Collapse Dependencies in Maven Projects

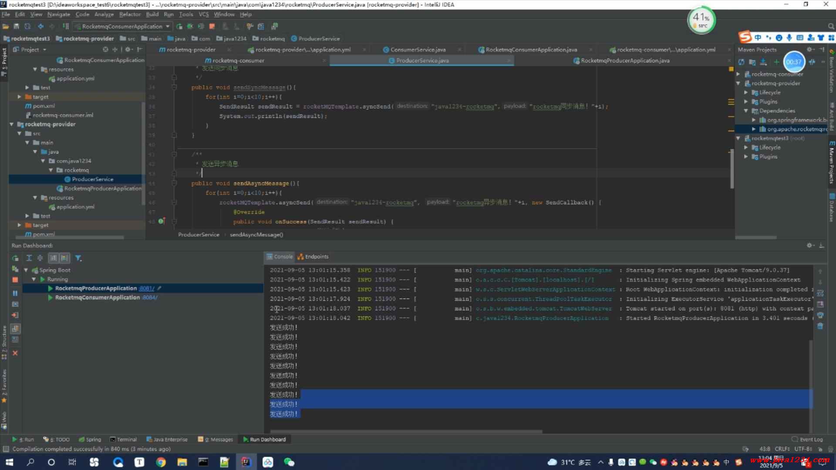click(746, 111)
